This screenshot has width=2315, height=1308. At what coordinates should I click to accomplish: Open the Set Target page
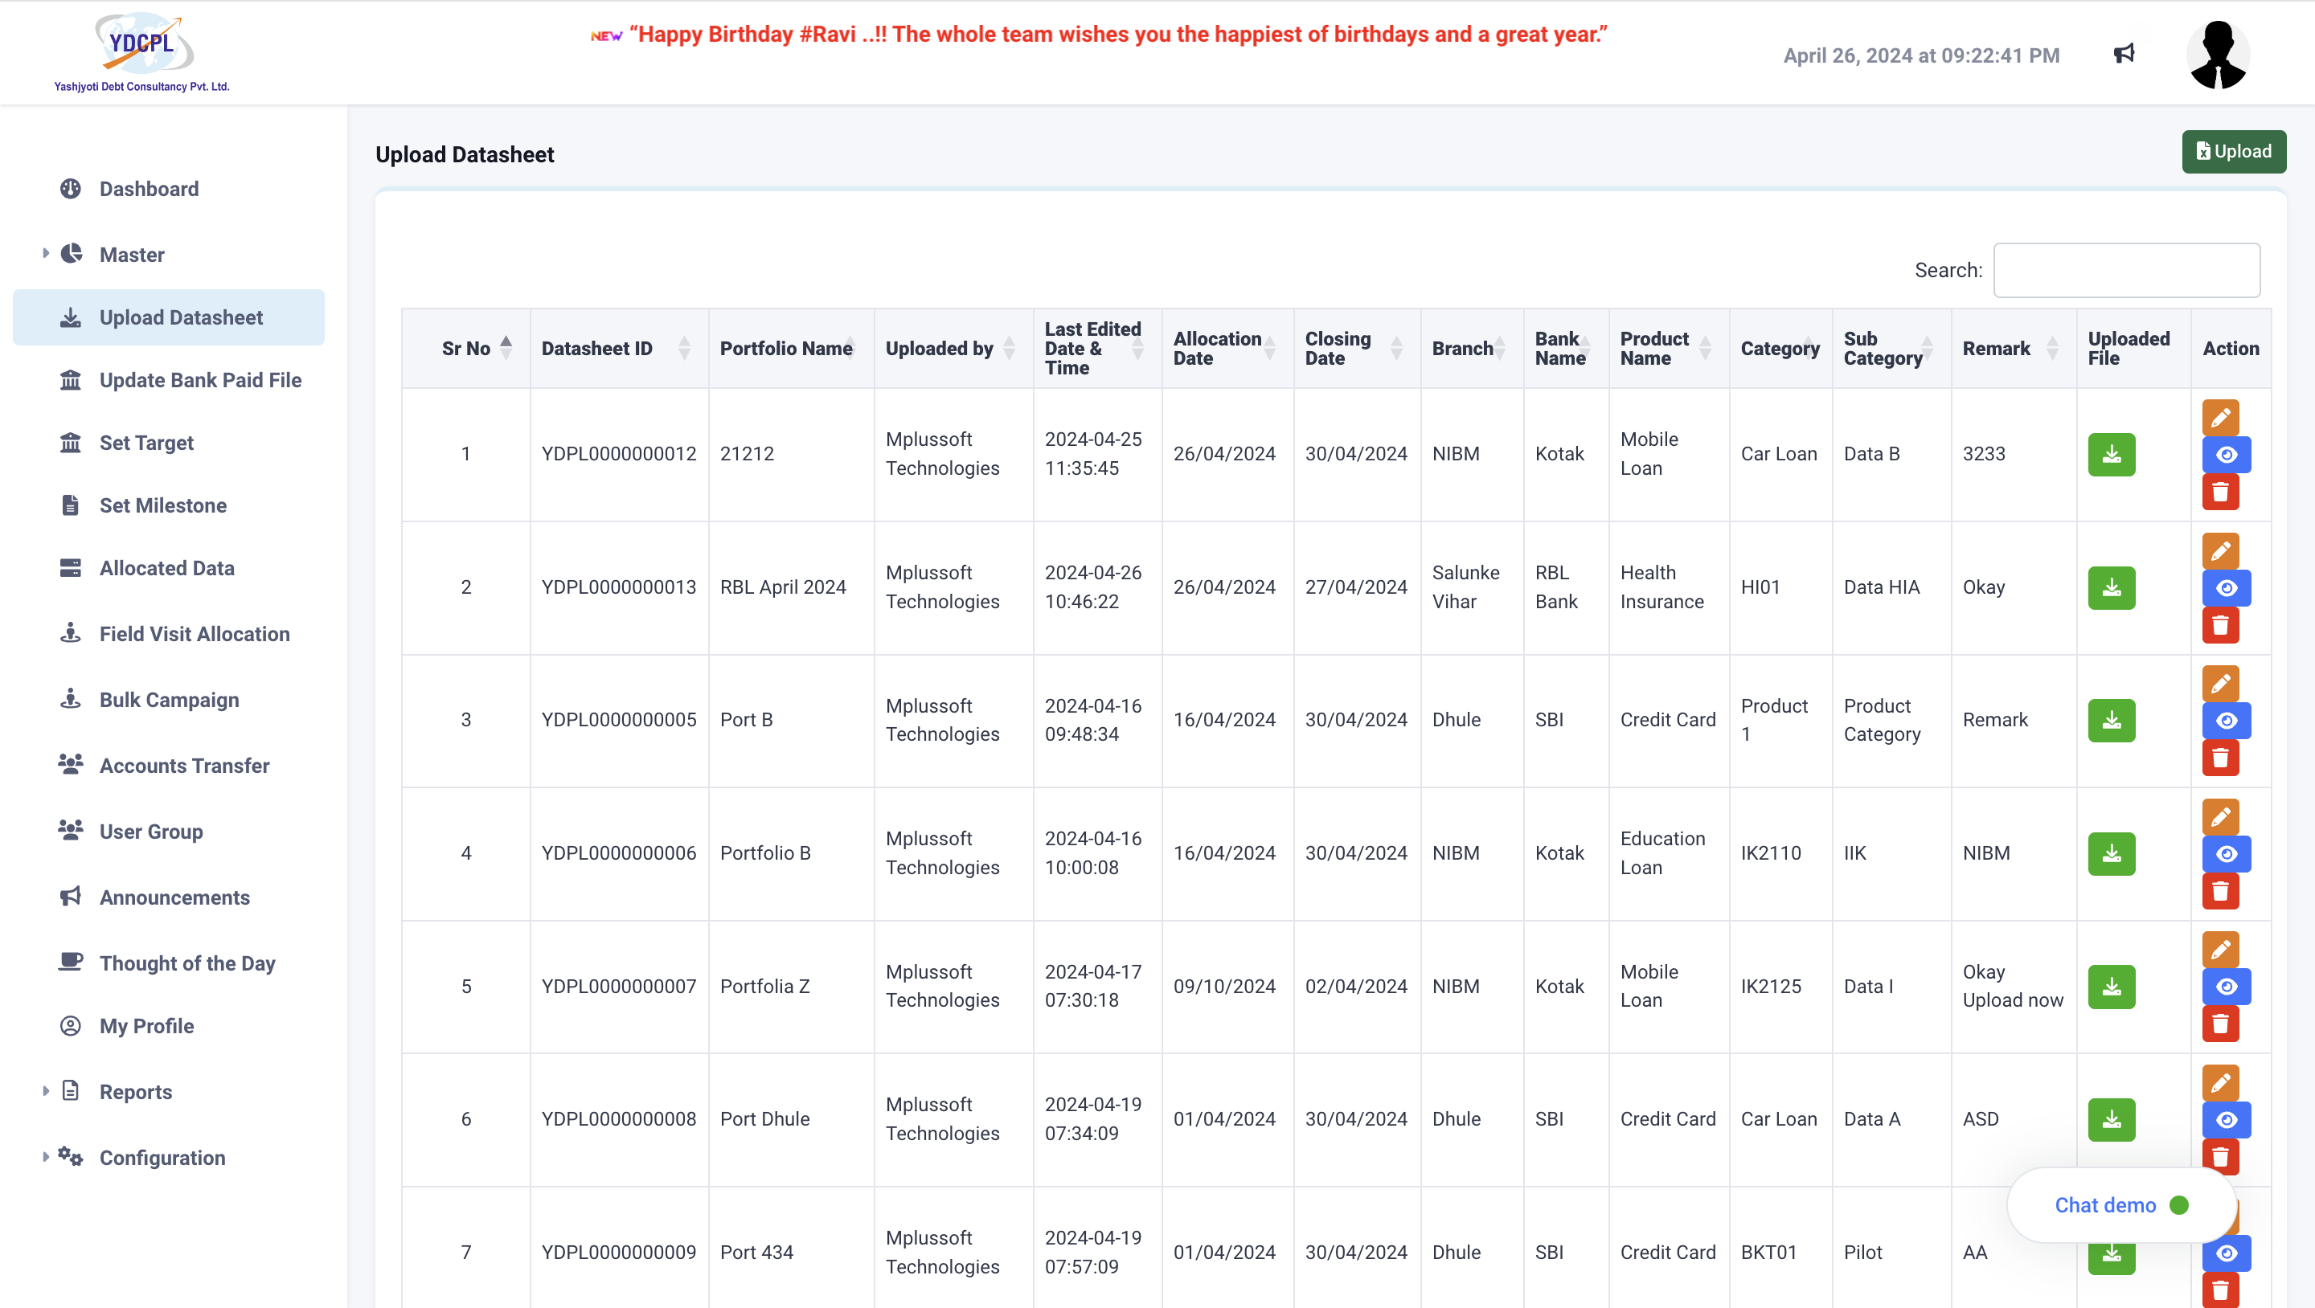(146, 443)
